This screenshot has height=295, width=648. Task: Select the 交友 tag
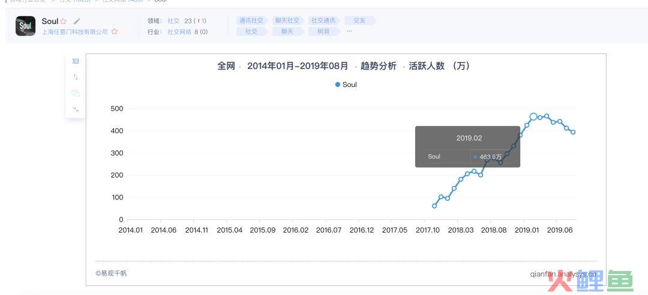click(x=359, y=20)
